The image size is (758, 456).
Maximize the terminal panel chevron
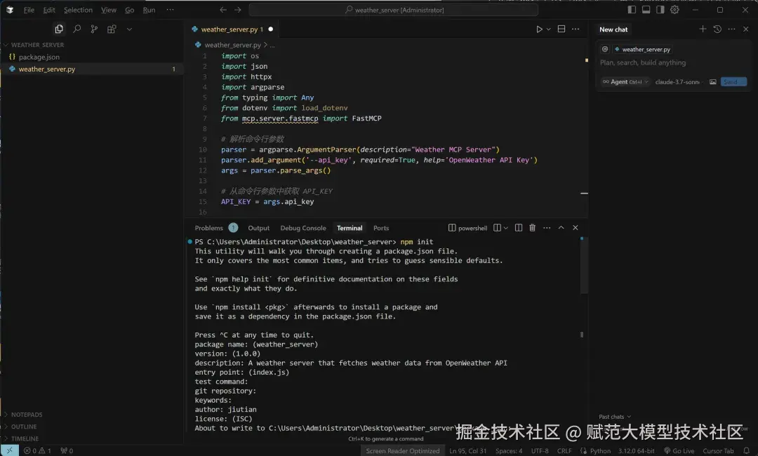click(x=561, y=227)
